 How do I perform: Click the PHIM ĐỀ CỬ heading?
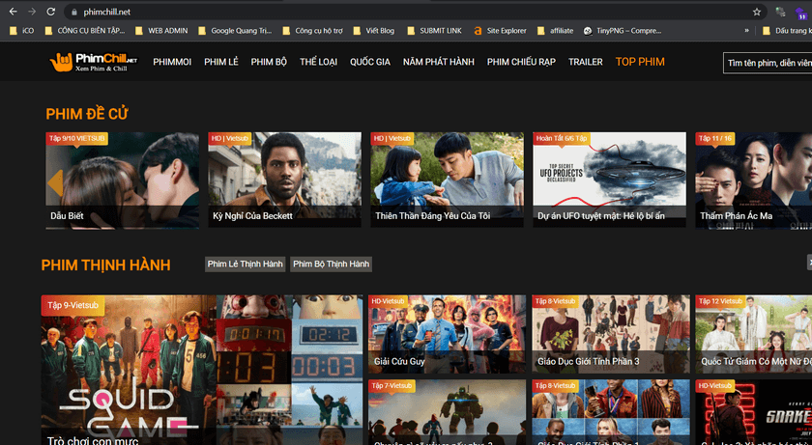pyautogui.click(x=86, y=114)
